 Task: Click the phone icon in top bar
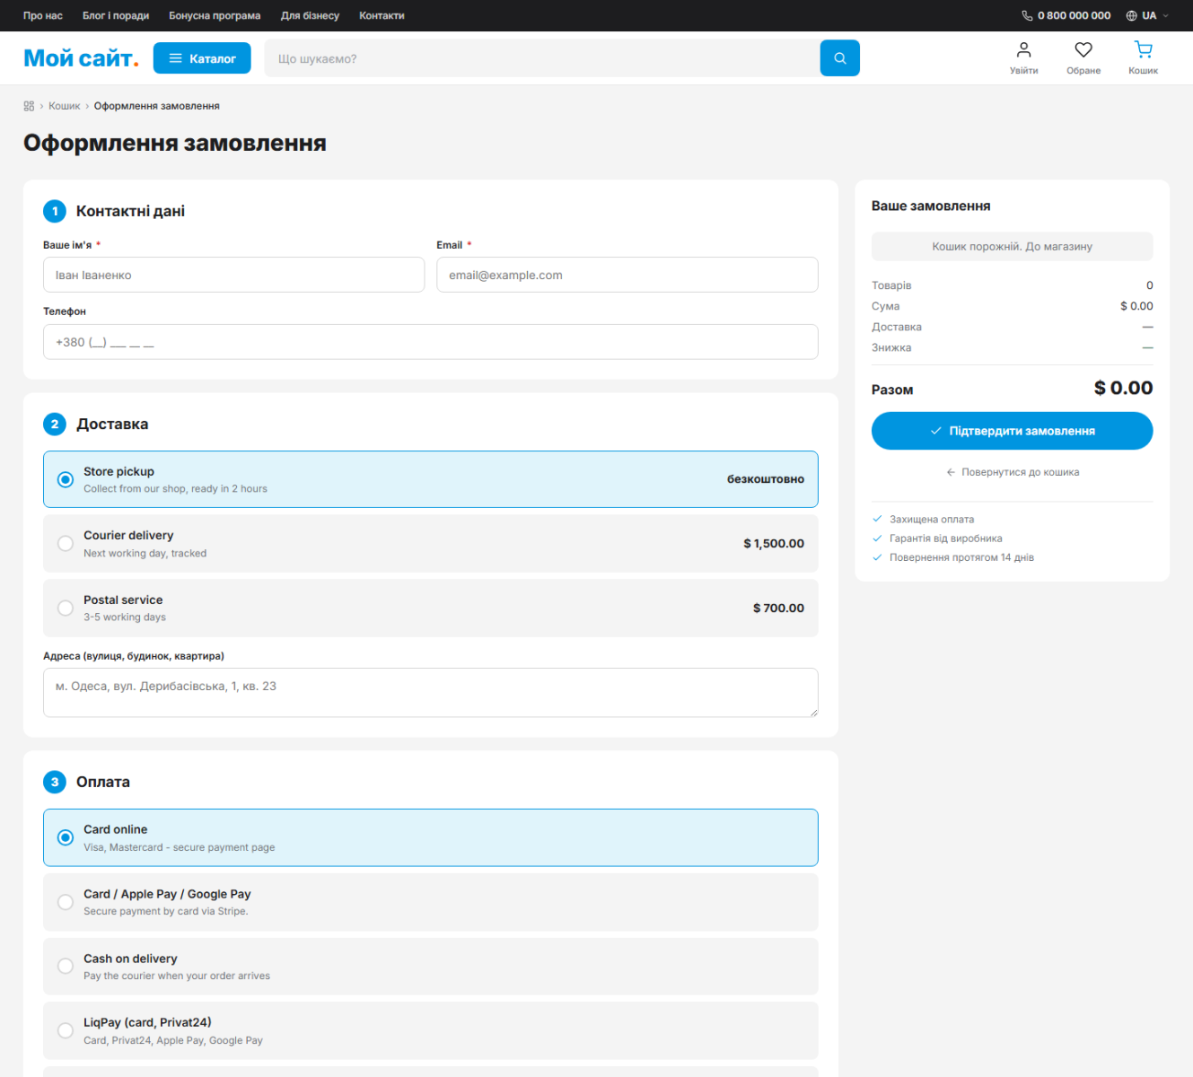coord(1027,15)
